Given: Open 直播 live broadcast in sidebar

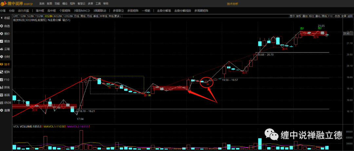Looking at the screenshot, I should pos(6,110).
